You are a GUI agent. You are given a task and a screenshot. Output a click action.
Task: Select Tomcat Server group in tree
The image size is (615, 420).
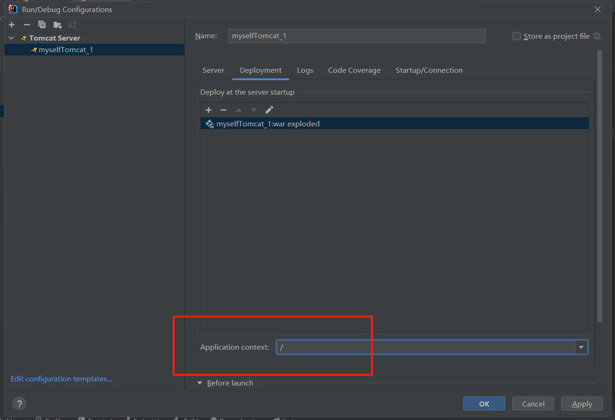point(54,38)
